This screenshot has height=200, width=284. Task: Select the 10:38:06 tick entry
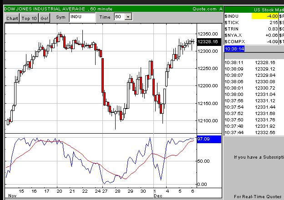(x=254, y=81)
